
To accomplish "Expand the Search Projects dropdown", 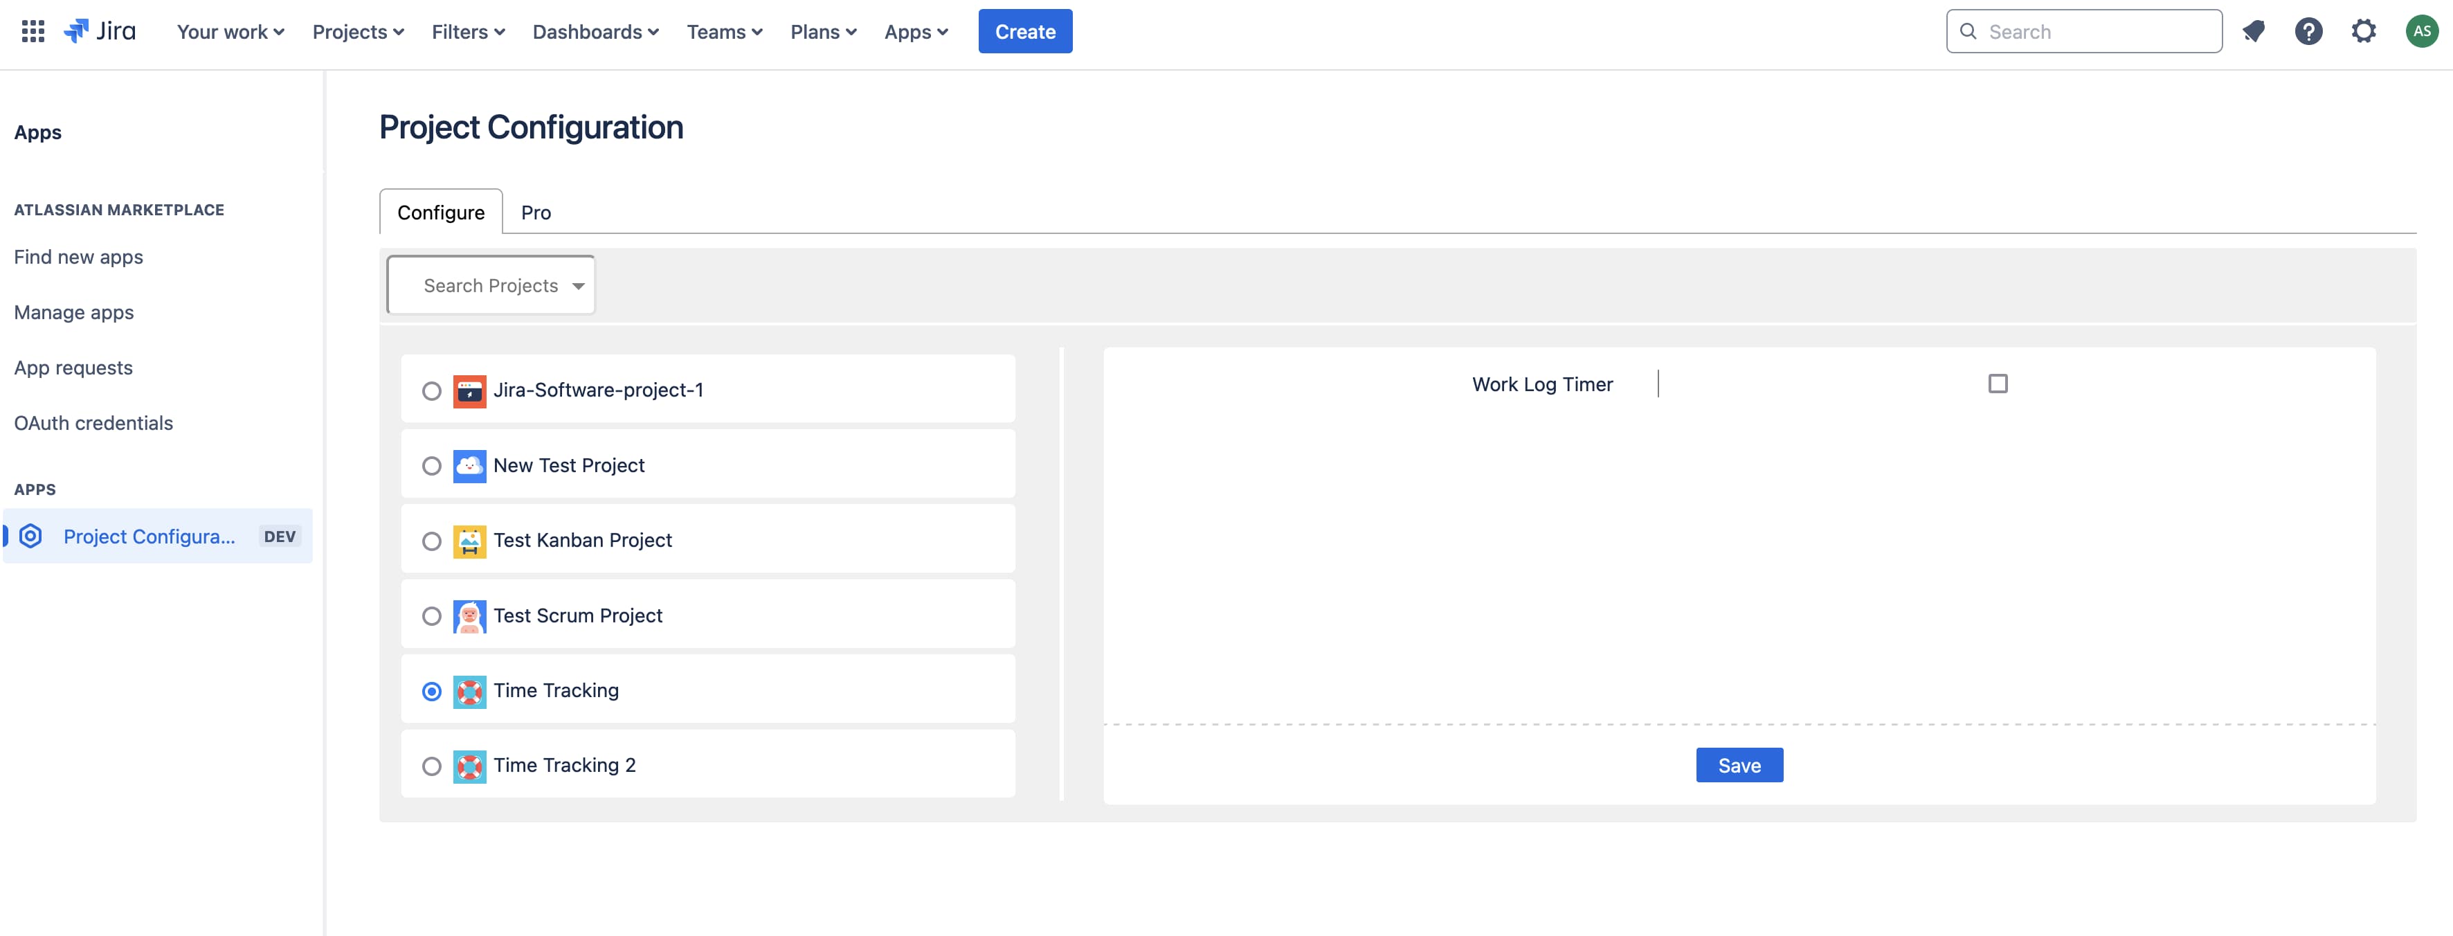I will [x=491, y=286].
